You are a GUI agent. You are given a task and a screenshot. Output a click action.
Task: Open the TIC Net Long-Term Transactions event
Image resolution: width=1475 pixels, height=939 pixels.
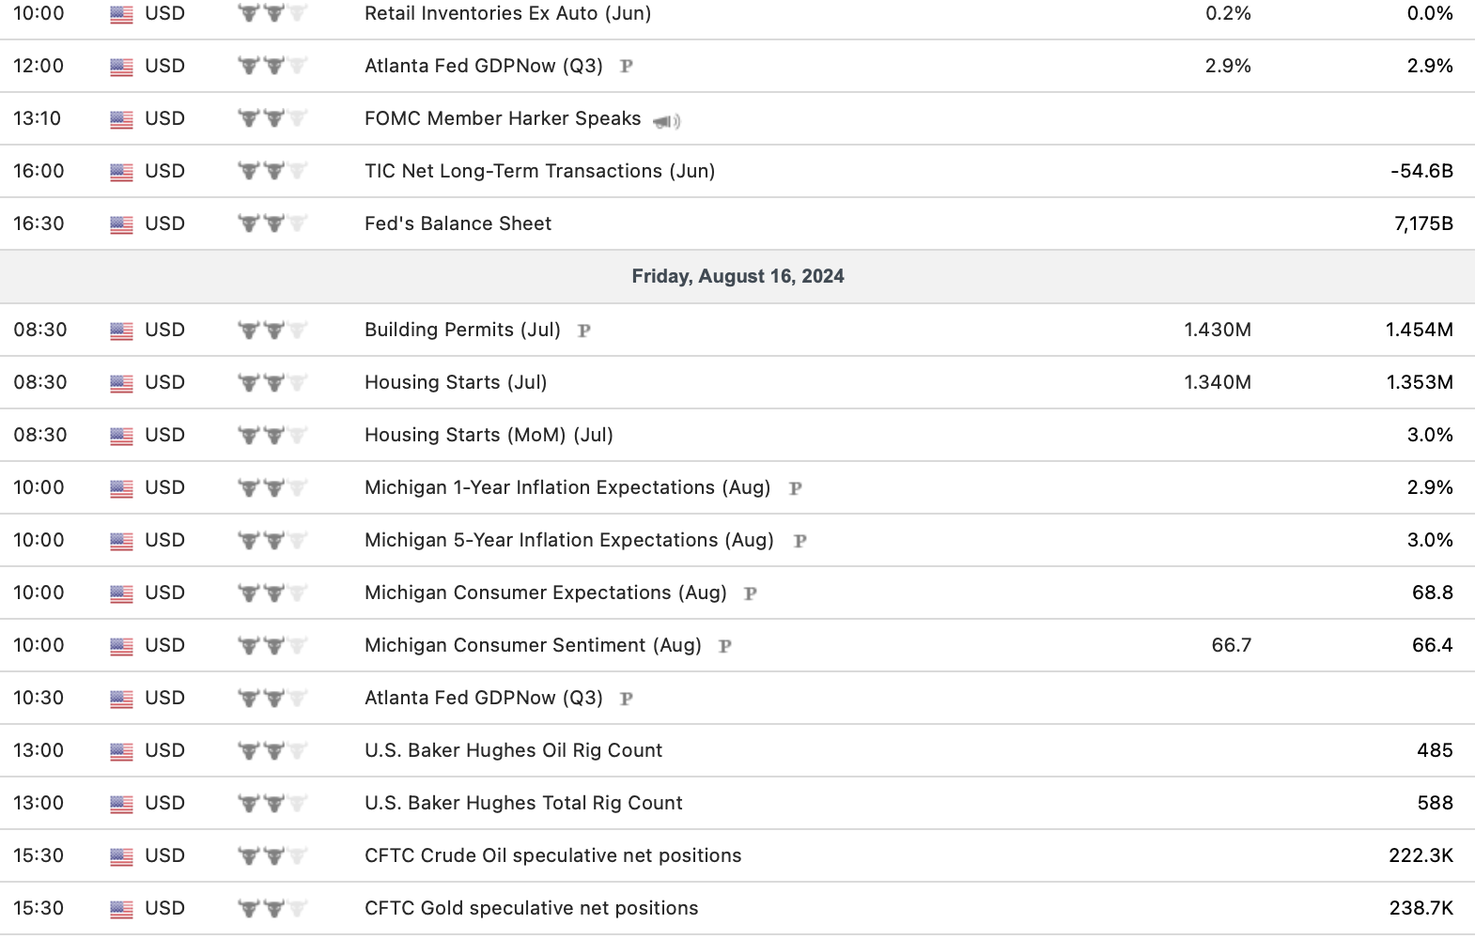pos(539,171)
